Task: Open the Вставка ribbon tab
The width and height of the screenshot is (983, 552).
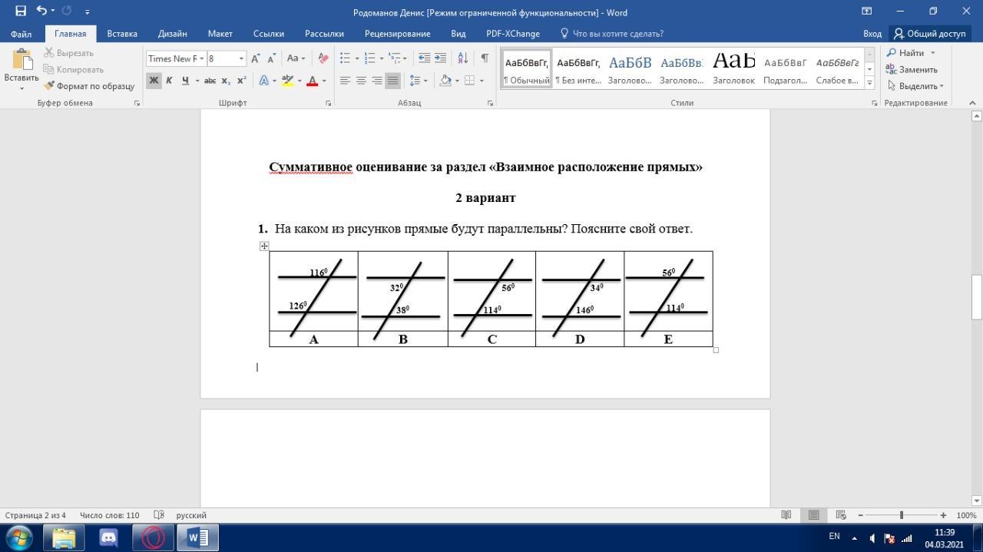Action: (122, 34)
